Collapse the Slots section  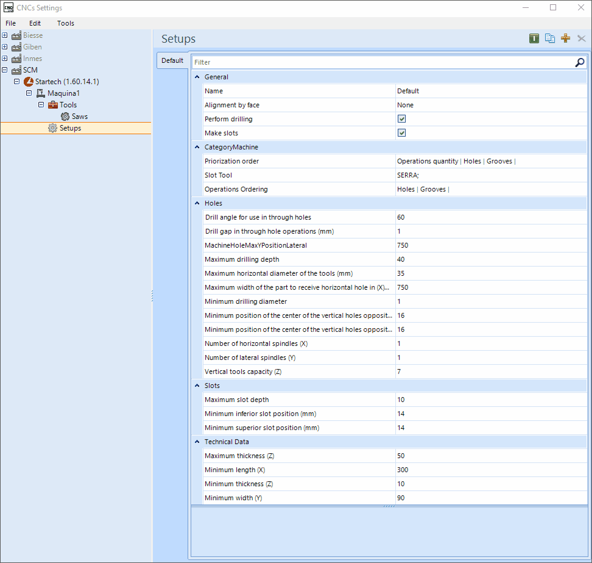[x=197, y=385]
